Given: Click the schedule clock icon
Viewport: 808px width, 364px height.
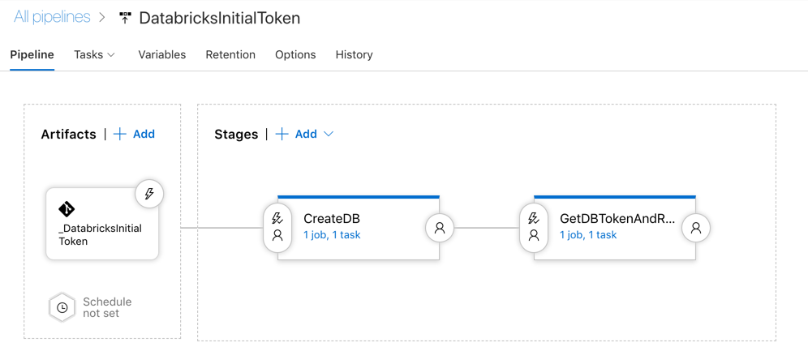Looking at the screenshot, I should point(62,307).
